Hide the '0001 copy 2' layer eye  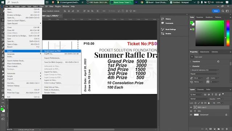[x=191, y=107]
